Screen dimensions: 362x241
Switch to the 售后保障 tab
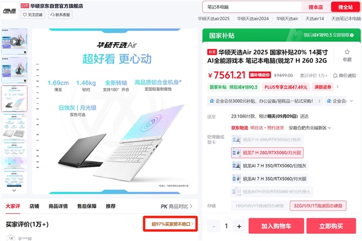(x=86, y=206)
